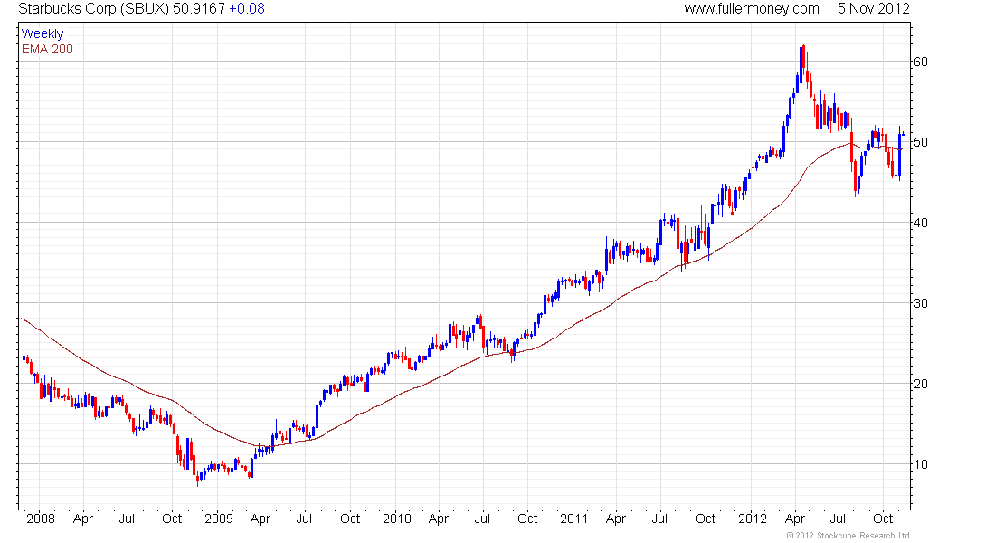Click the +0.08 price change value
This screenshot has height=543, width=995.
247,9
